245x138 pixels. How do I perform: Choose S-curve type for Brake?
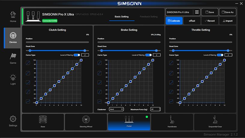pos(100,101)
